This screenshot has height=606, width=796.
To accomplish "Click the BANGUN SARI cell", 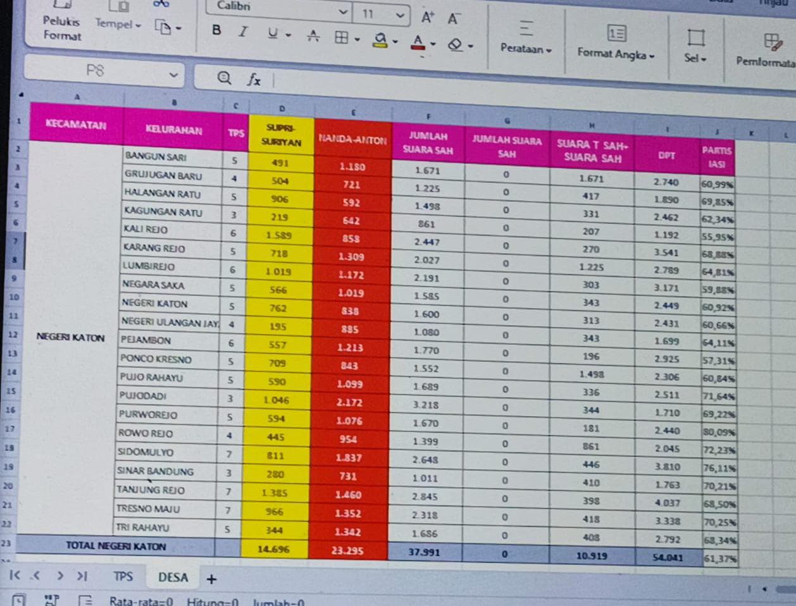I will (172, 156).
